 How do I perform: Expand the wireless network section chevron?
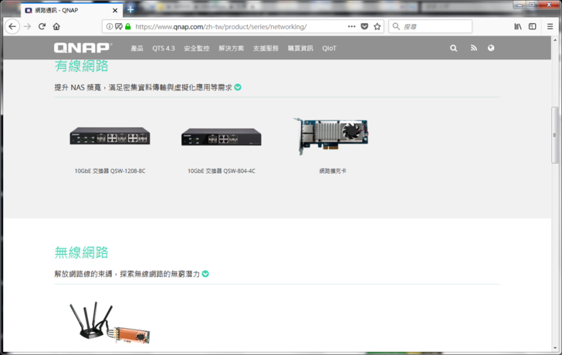coord(205,274)
